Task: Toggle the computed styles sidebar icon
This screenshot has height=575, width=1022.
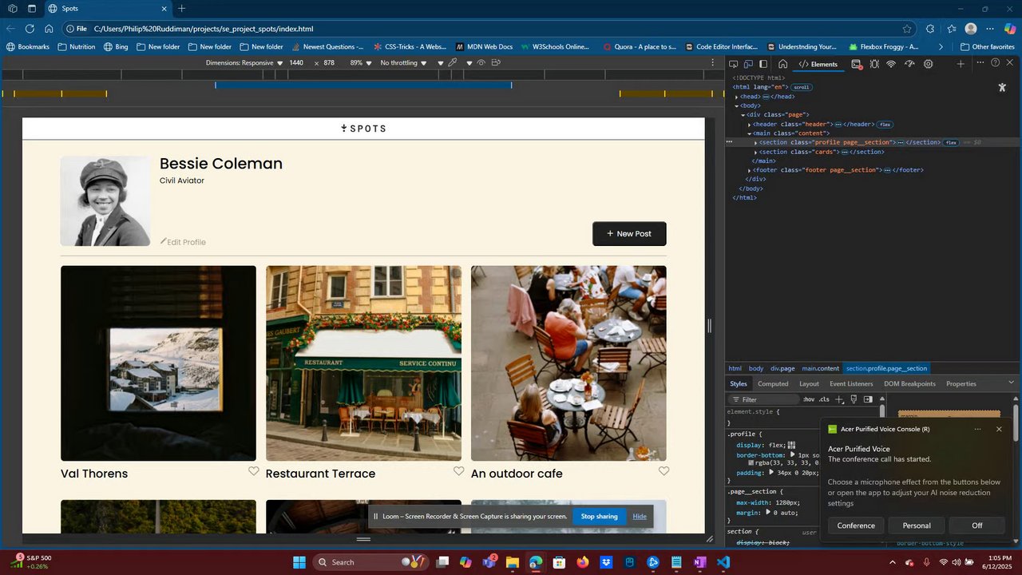Action: (868, 399)
